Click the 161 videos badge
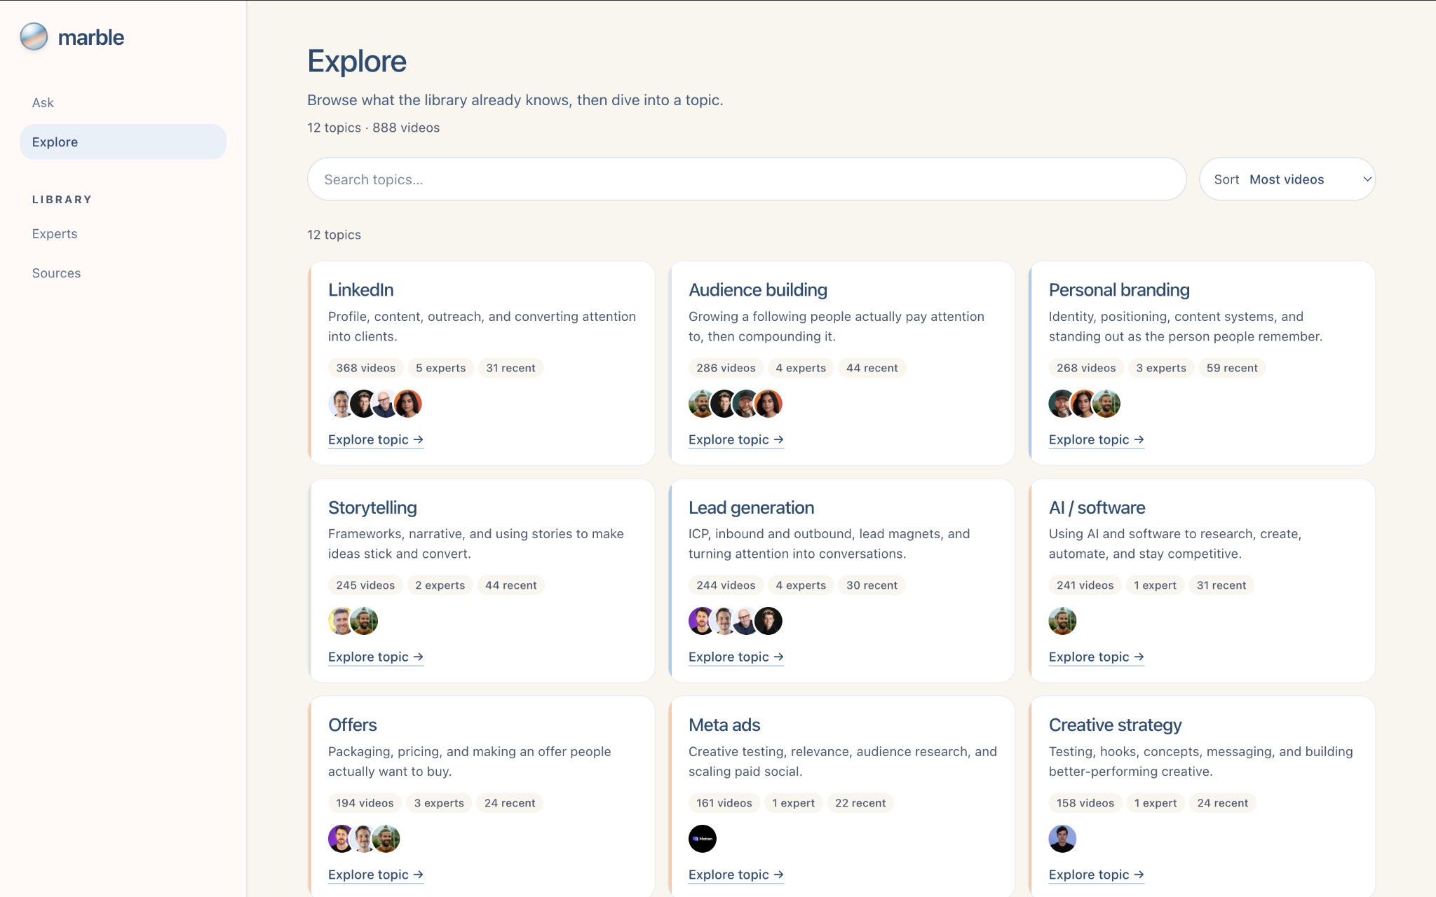Viewport: 1436px width, 897px height. coord(724,803)
